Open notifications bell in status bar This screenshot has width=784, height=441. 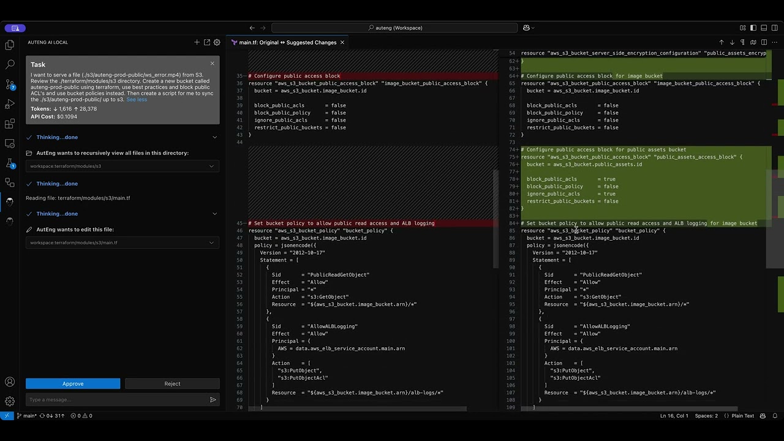[775, 415]
